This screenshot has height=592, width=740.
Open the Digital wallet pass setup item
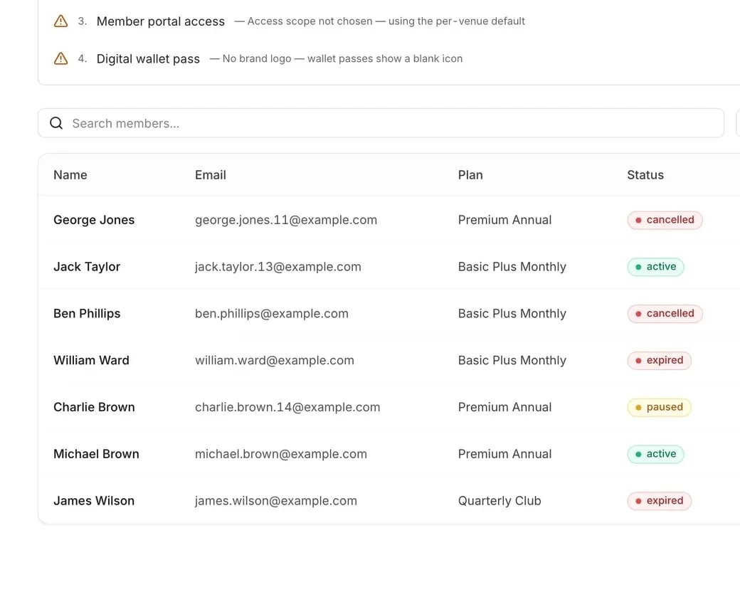148,58
